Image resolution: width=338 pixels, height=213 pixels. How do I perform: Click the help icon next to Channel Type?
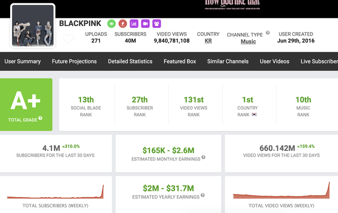(268, 33)
